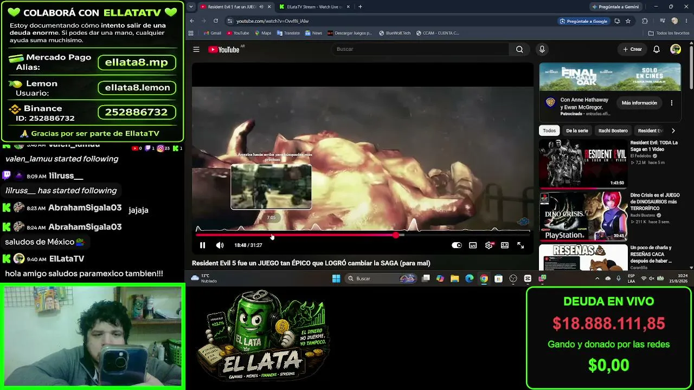Open the YouTube guide hamburger menu
694x390 pixels.
pos(196,49)
